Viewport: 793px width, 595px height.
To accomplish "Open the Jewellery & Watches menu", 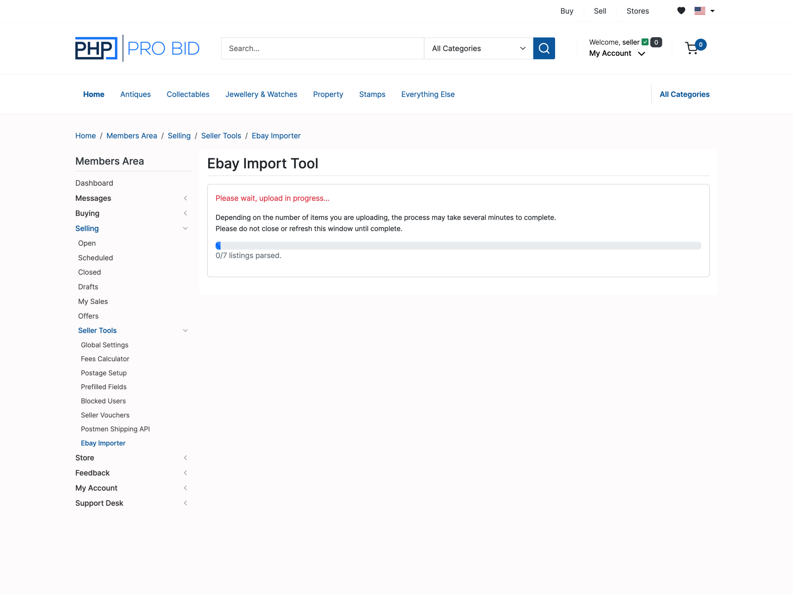I will [261, 94].
